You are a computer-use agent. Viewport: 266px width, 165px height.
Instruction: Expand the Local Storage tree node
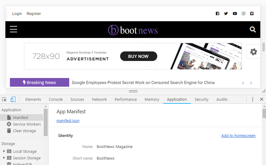4,151
